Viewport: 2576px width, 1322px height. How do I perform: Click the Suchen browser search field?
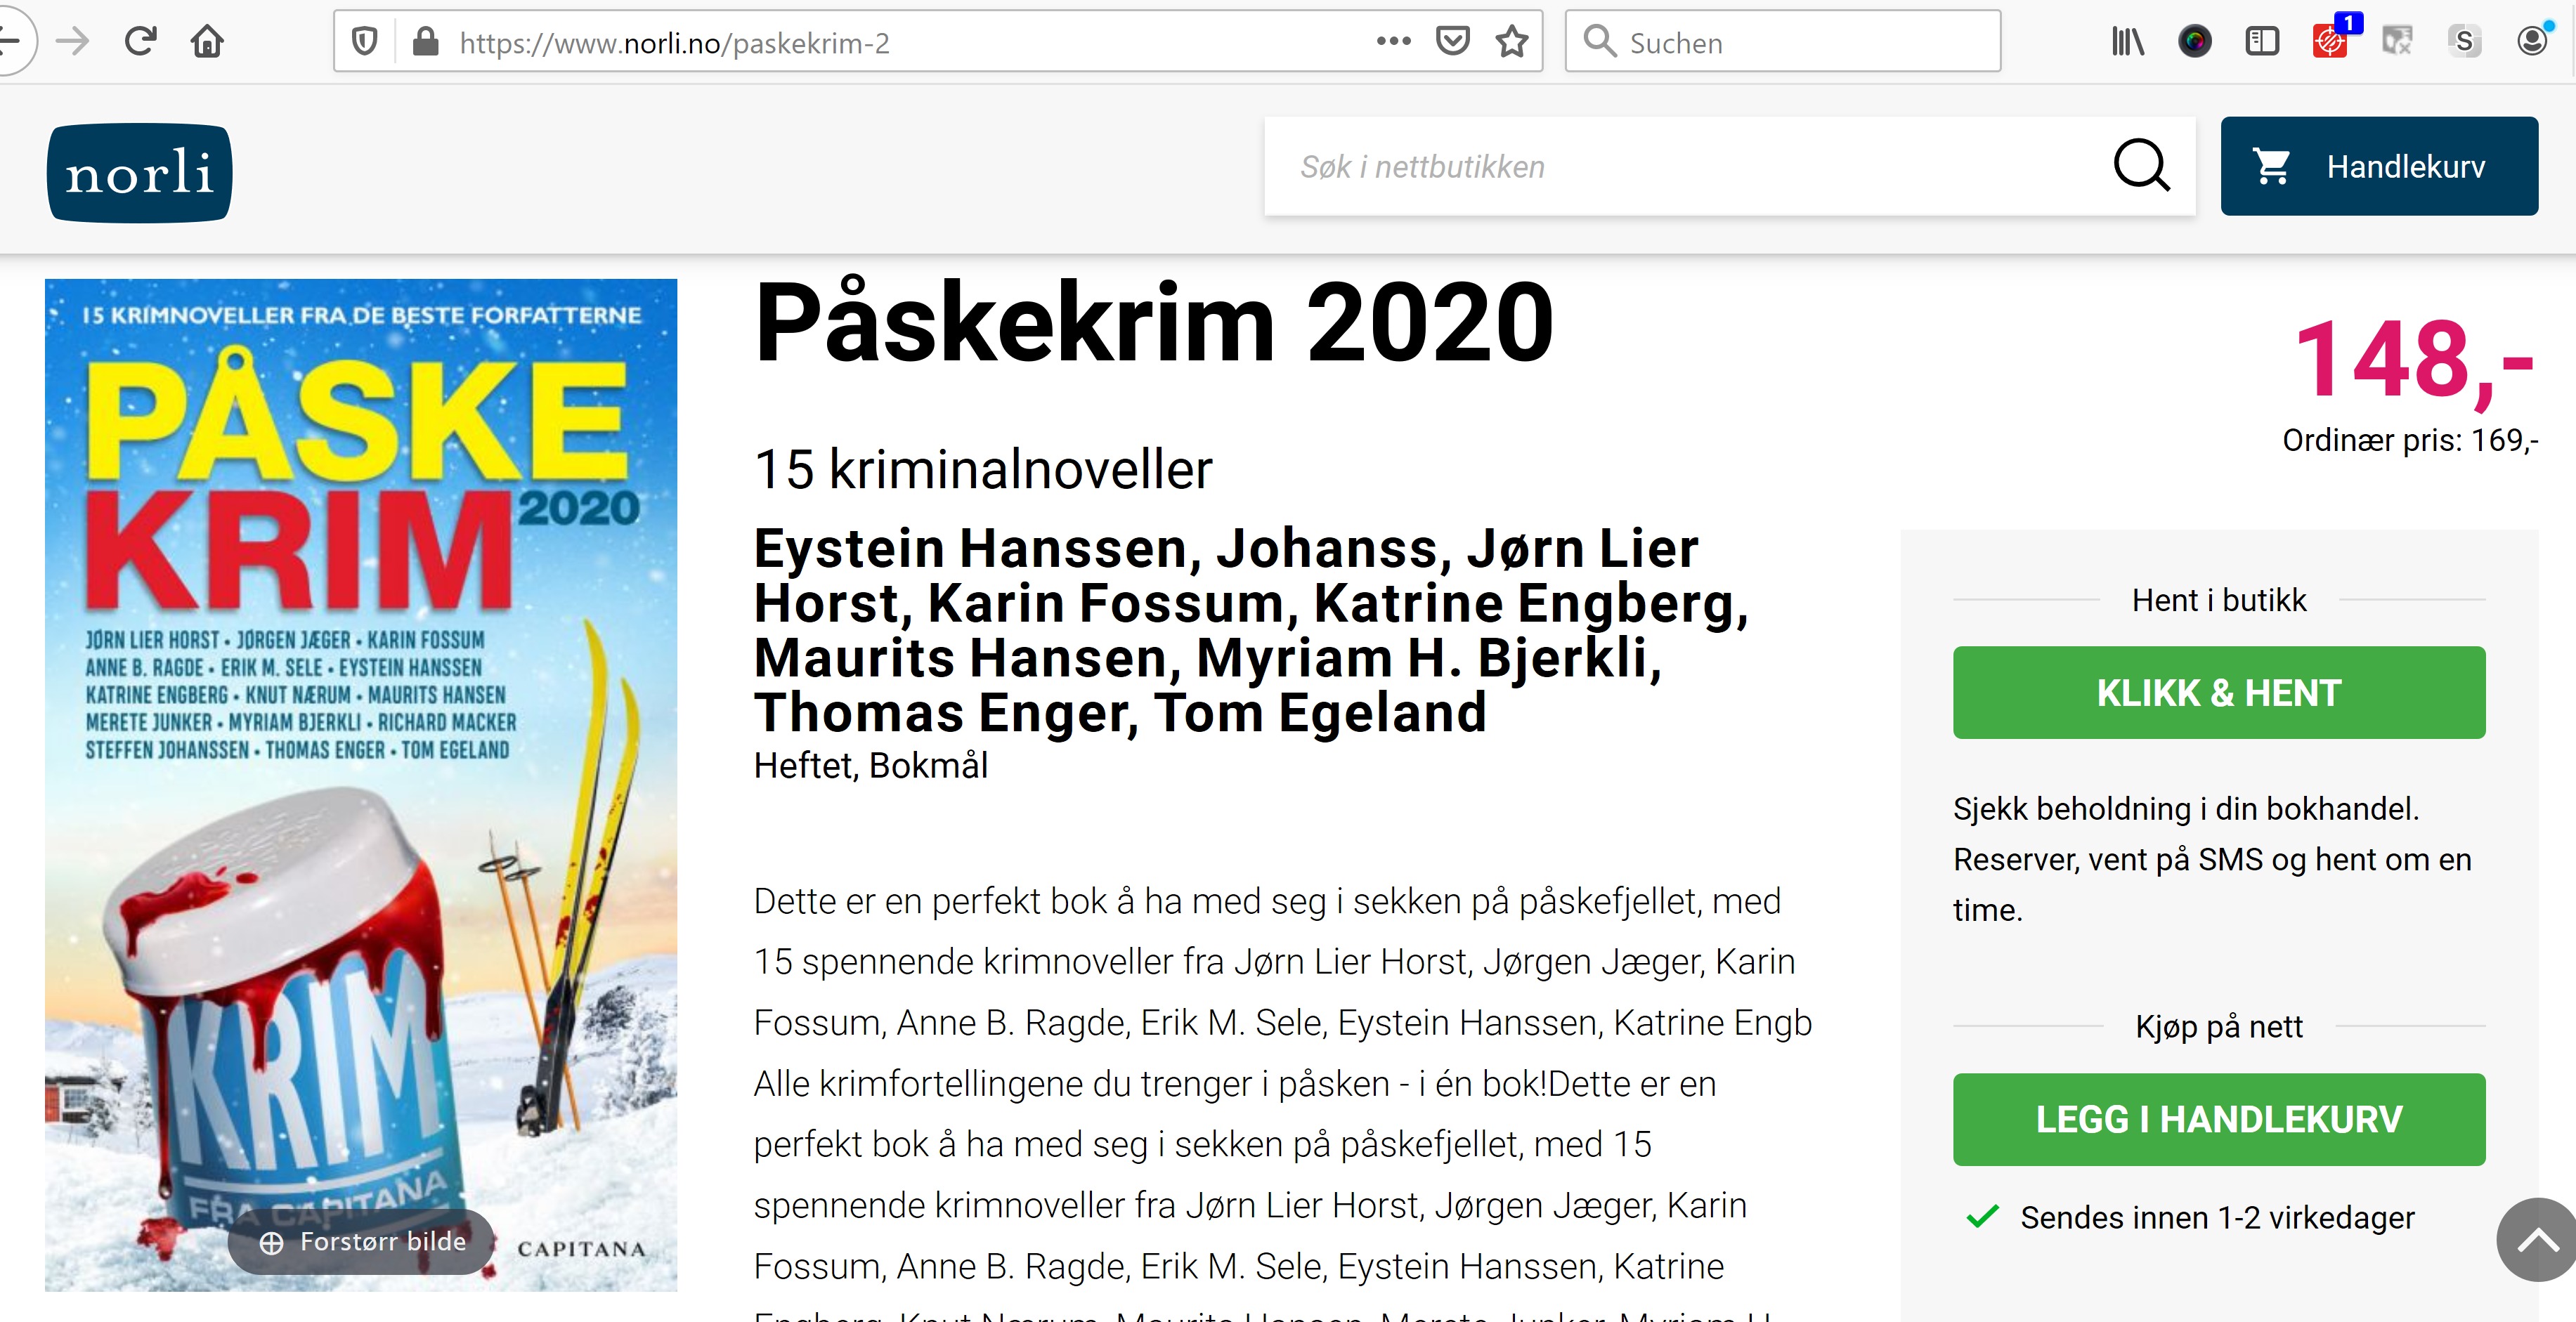click(1783, 42)
